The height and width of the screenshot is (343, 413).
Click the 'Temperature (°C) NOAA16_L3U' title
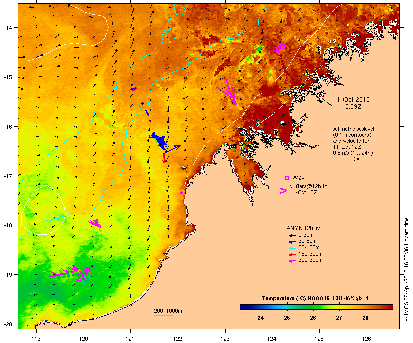click(302, 298)
